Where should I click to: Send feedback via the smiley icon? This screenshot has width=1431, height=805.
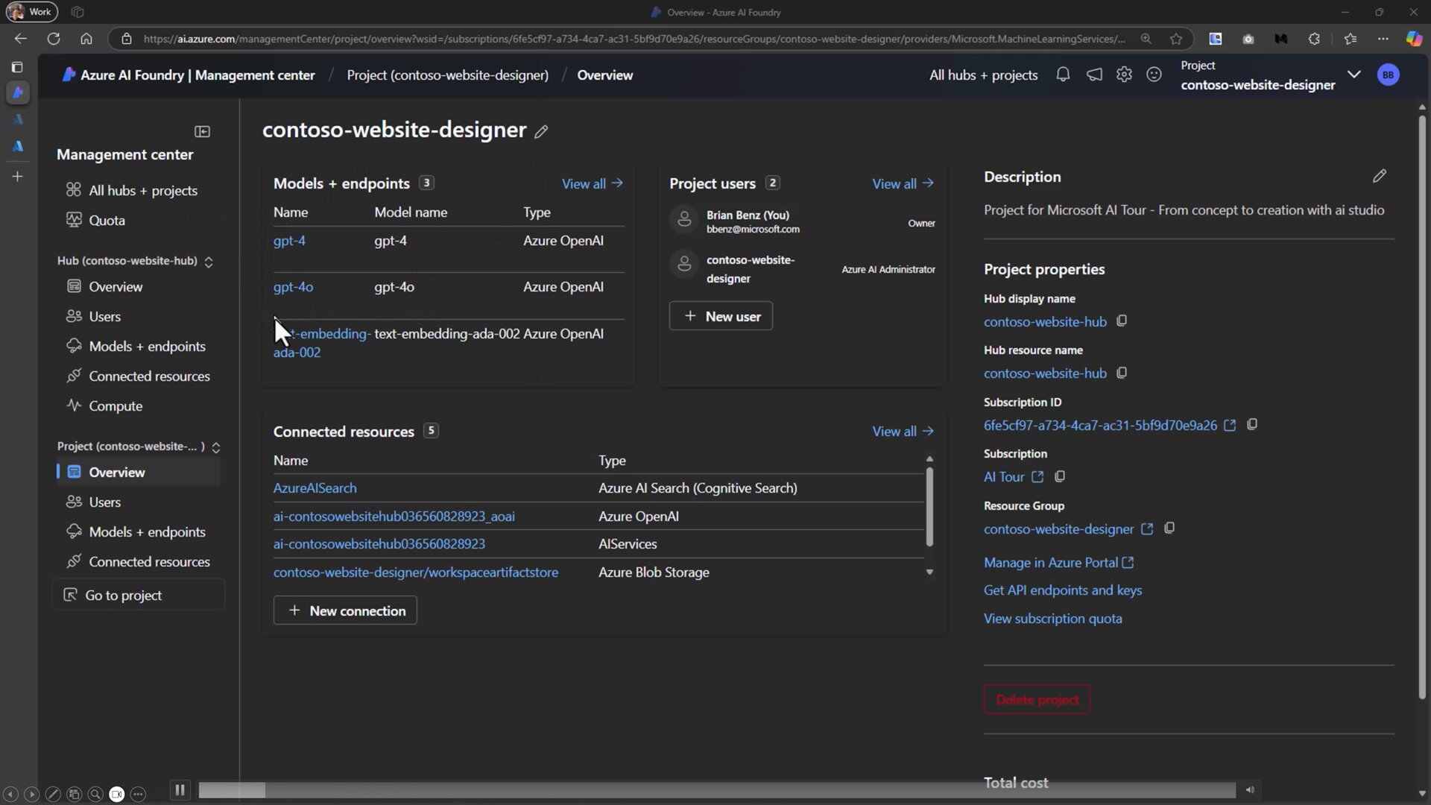[1154, 75]
